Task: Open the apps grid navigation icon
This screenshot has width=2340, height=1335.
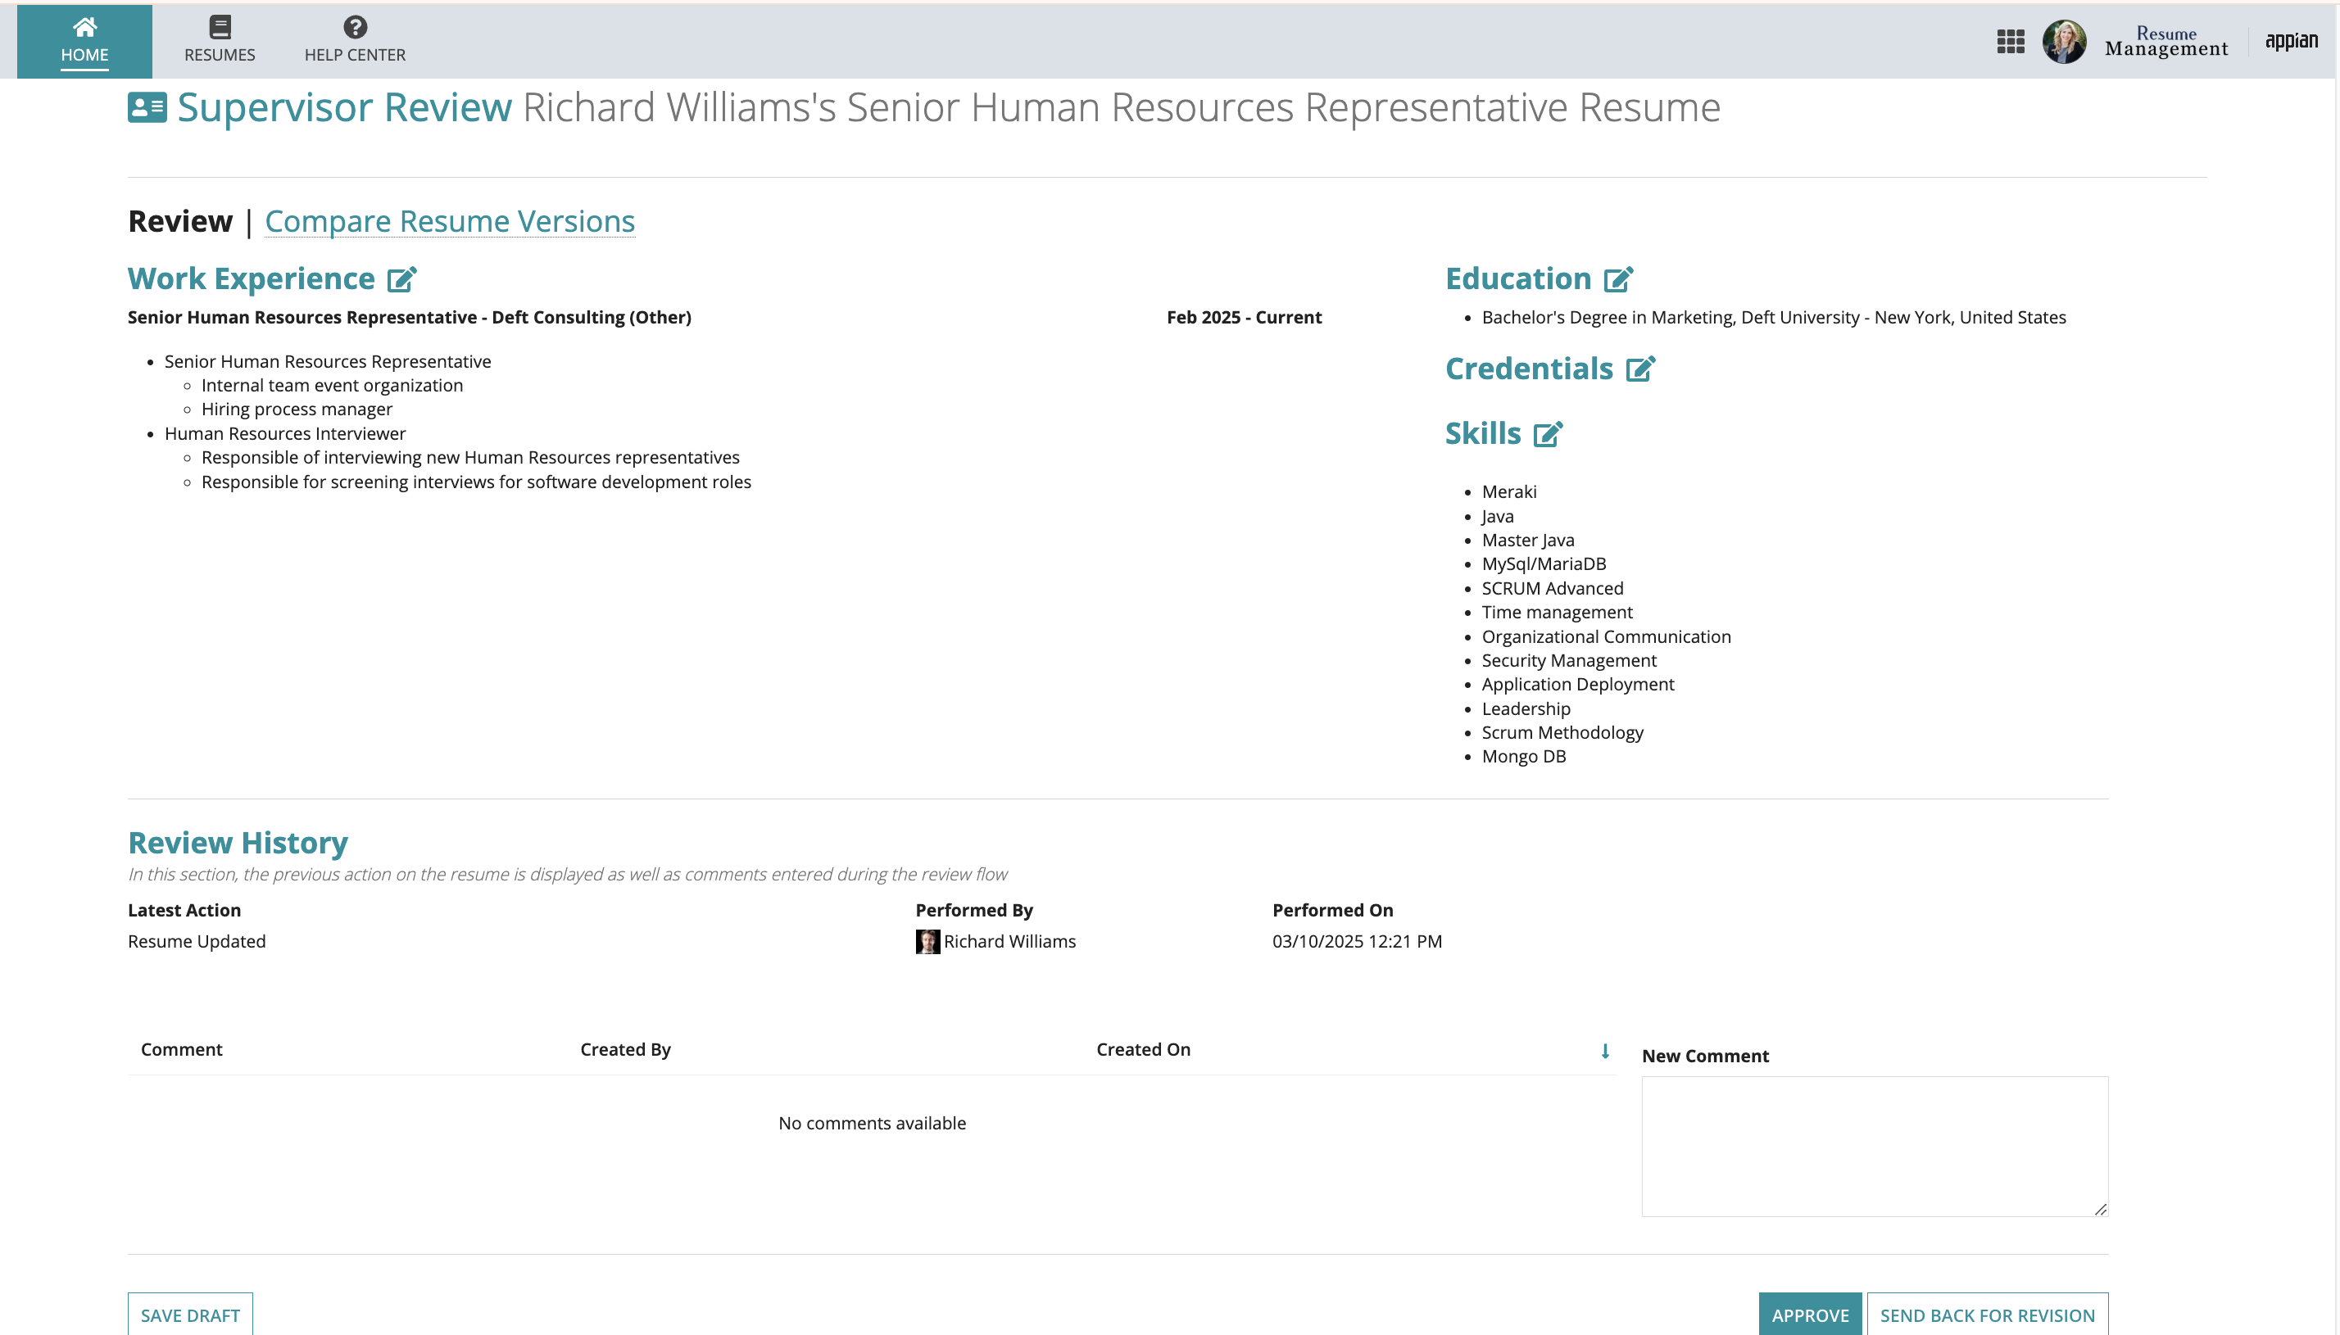Action: tap(2010, 41)
